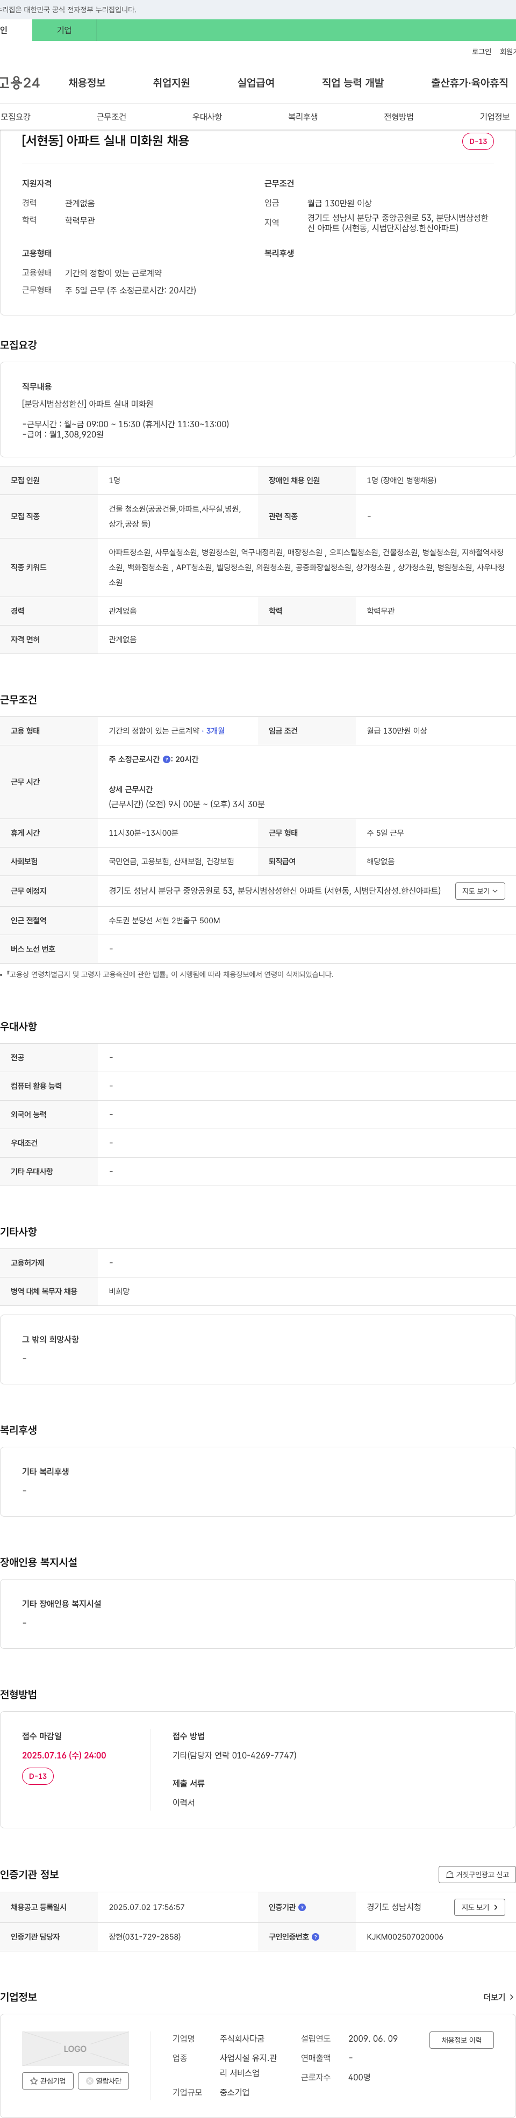Select manager text 장현(031-729-2858)
This screenshot has height=2118, width=516.
click(x=145, y=1937)
